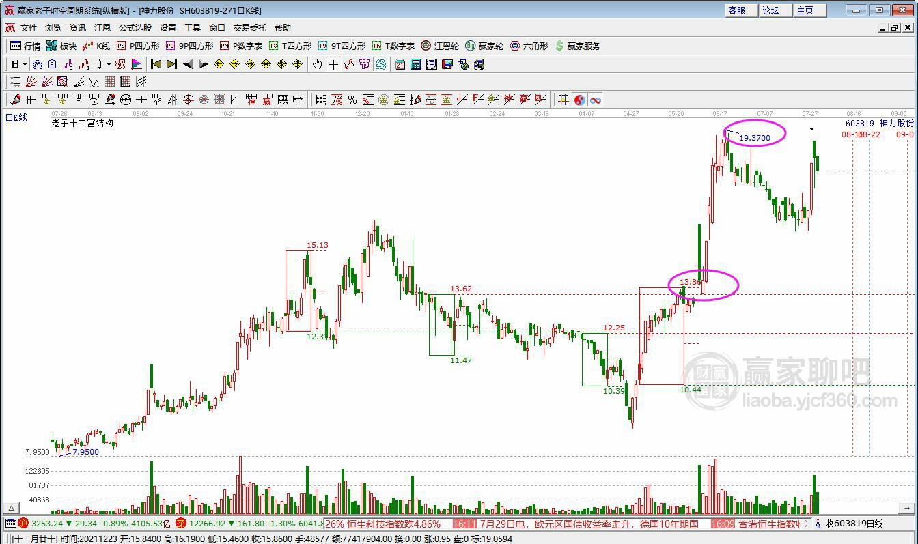Click the percent sign analysis tool
The image size is (918, 544).
pos(352,100)
